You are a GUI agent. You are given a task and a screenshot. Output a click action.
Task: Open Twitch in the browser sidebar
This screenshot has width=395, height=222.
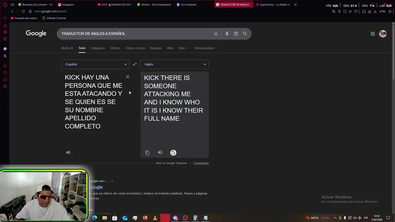[x=5, y=49]
